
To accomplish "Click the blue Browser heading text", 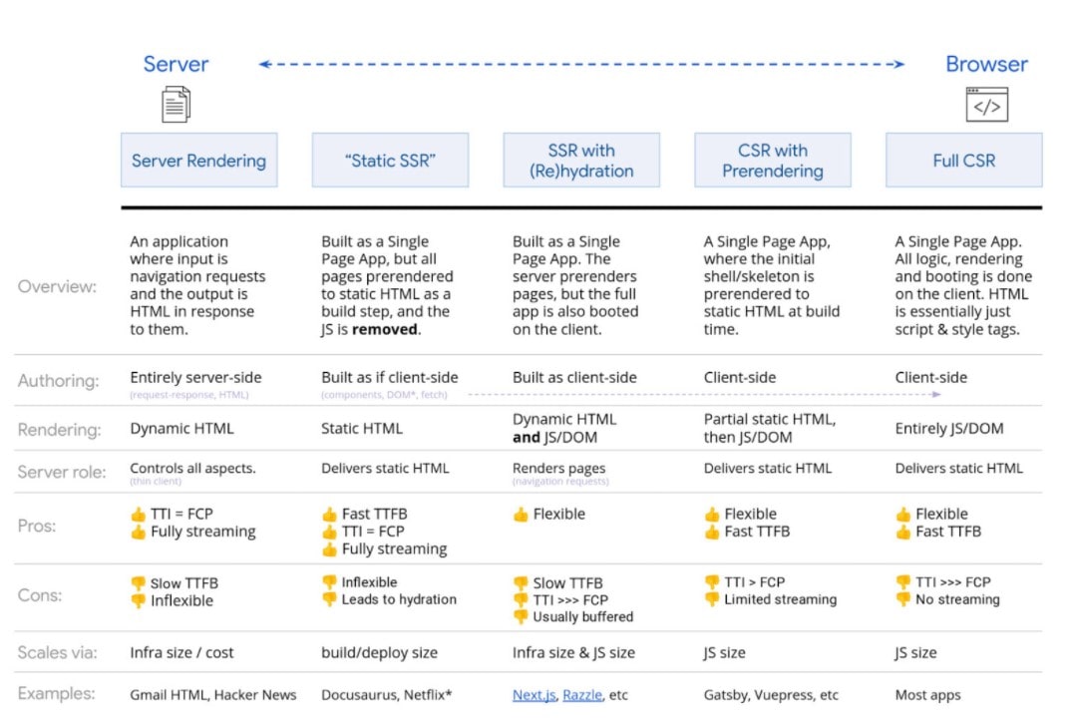I will coord(986,65).
